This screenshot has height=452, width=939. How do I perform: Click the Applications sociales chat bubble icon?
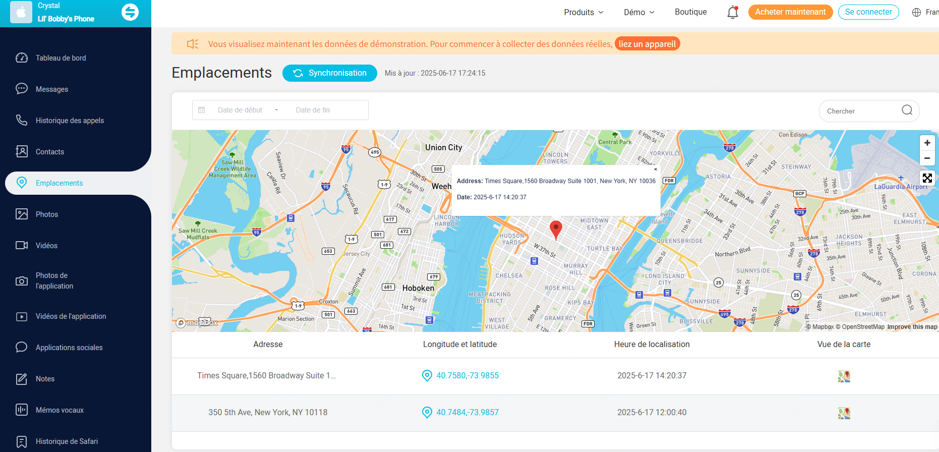tap(22, 347)
